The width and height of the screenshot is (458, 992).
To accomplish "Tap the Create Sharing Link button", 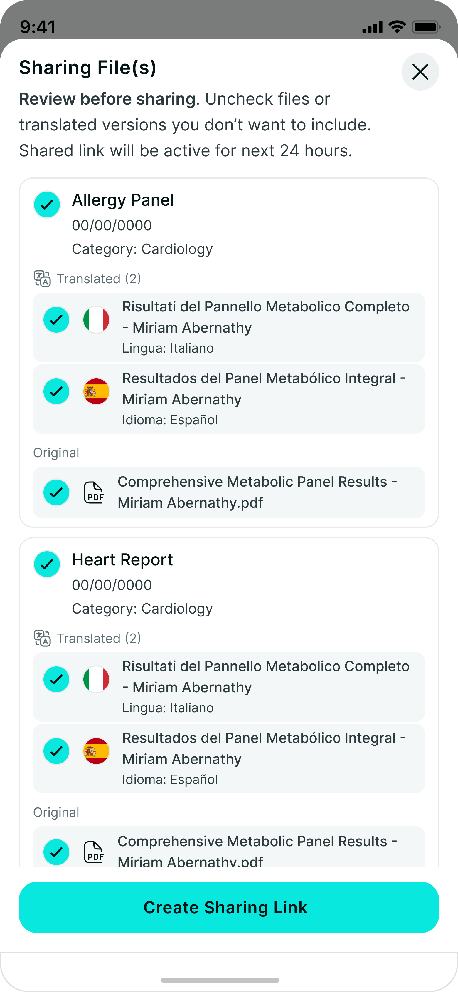I will (x=229, y=907).
